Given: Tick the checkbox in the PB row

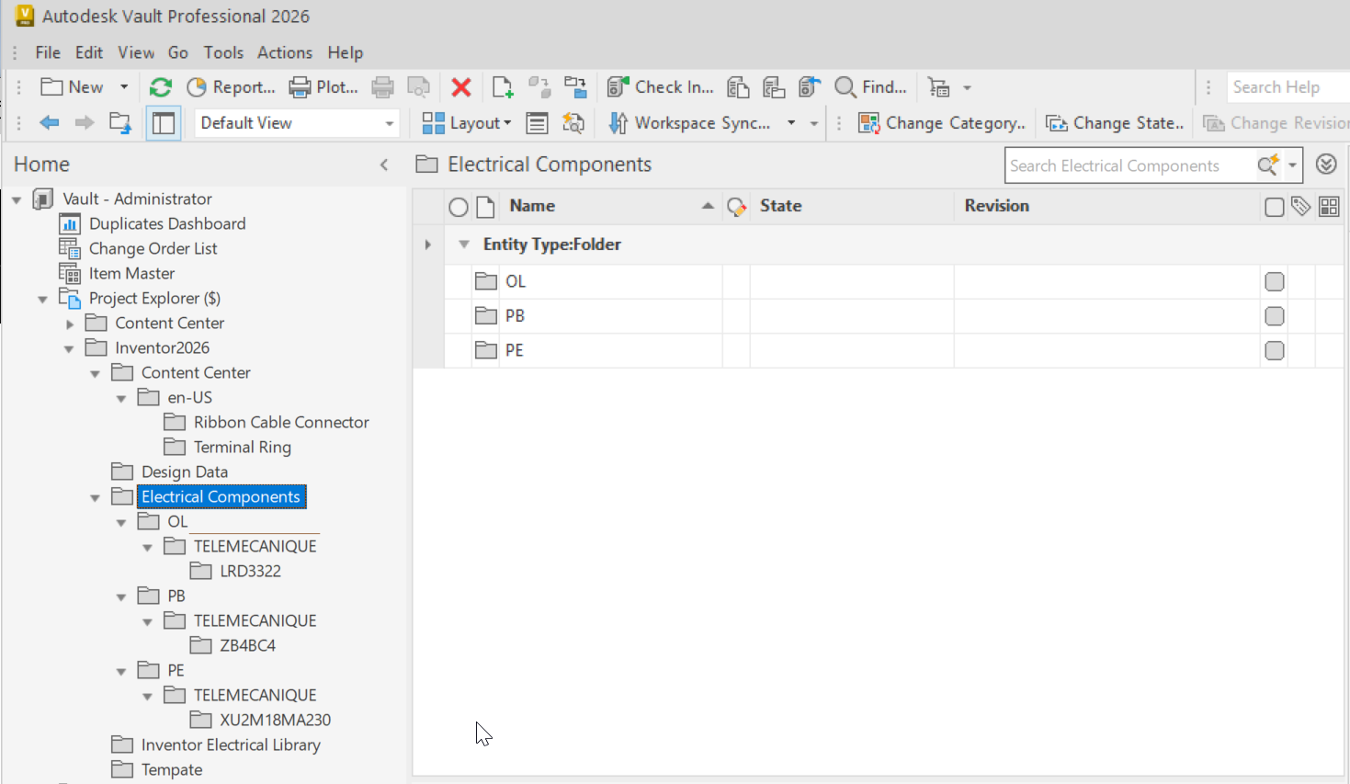Looking at the screenshot, I should [x=1274, y=316].
